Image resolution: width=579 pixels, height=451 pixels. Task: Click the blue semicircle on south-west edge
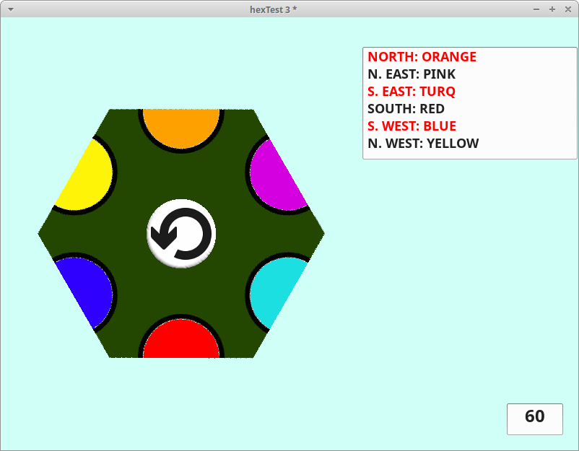[87, 292]
